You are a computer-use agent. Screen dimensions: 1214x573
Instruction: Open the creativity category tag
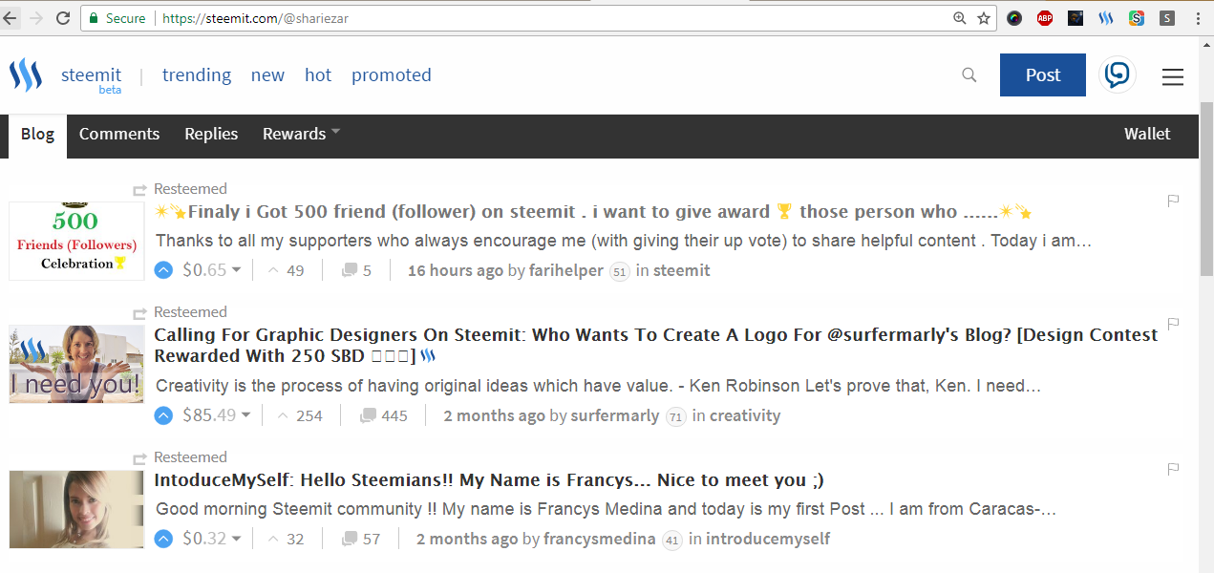[745, 415]
